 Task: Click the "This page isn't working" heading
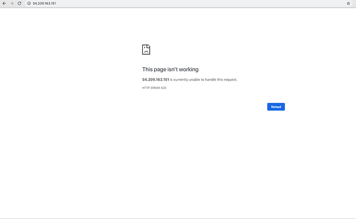point(170,69)
